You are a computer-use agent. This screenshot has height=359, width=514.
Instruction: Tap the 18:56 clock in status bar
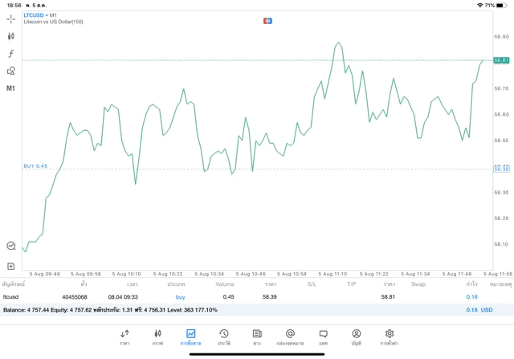coord(14,6)
